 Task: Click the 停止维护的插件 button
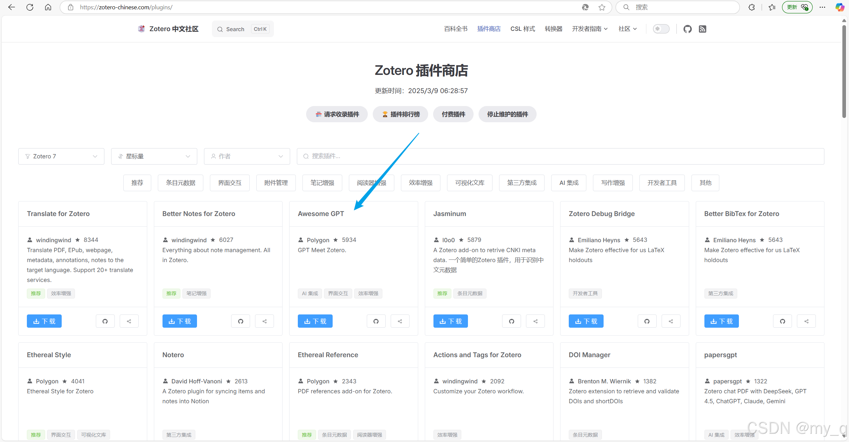[507, 114]
